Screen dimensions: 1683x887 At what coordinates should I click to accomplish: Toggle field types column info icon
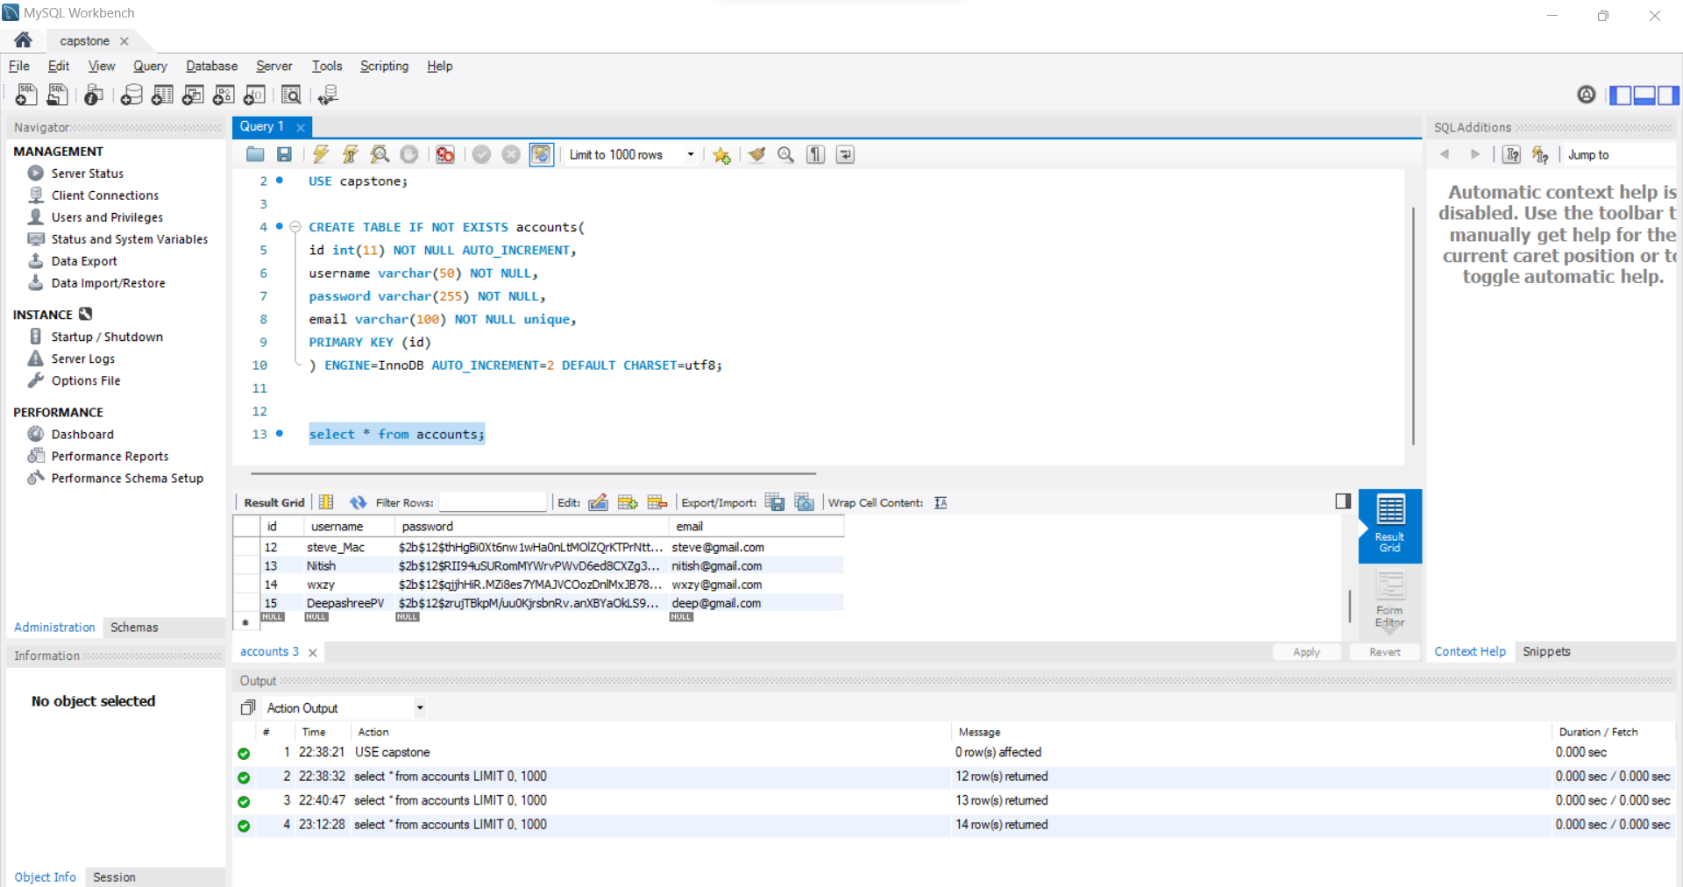pyautogui.click(x=326, y=502)
